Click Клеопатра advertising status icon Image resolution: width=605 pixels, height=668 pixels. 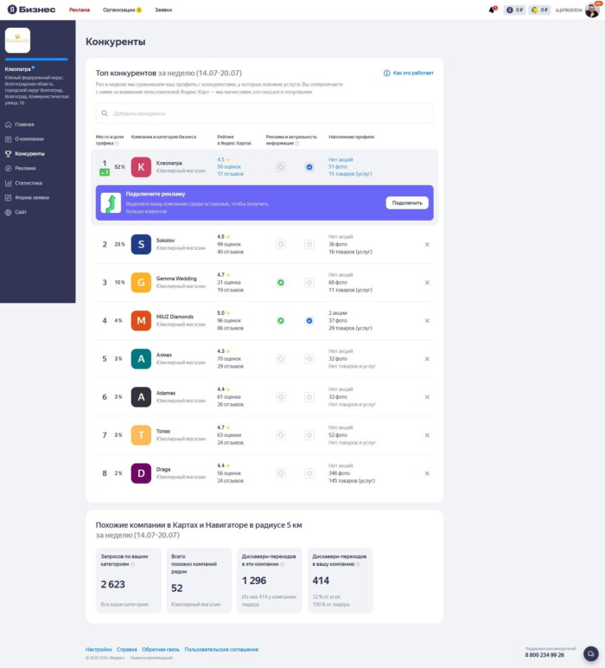[x=280, y=167]
